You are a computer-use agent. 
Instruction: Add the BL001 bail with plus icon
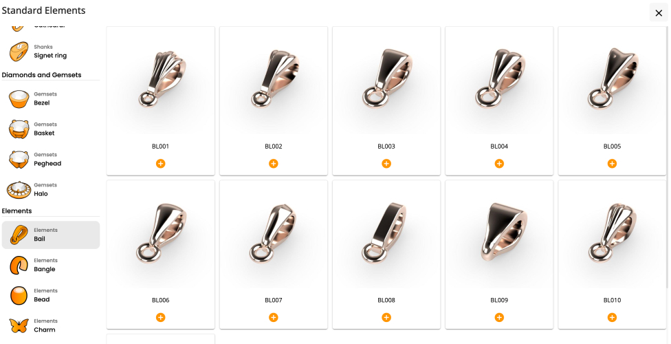tap(160, 164)
